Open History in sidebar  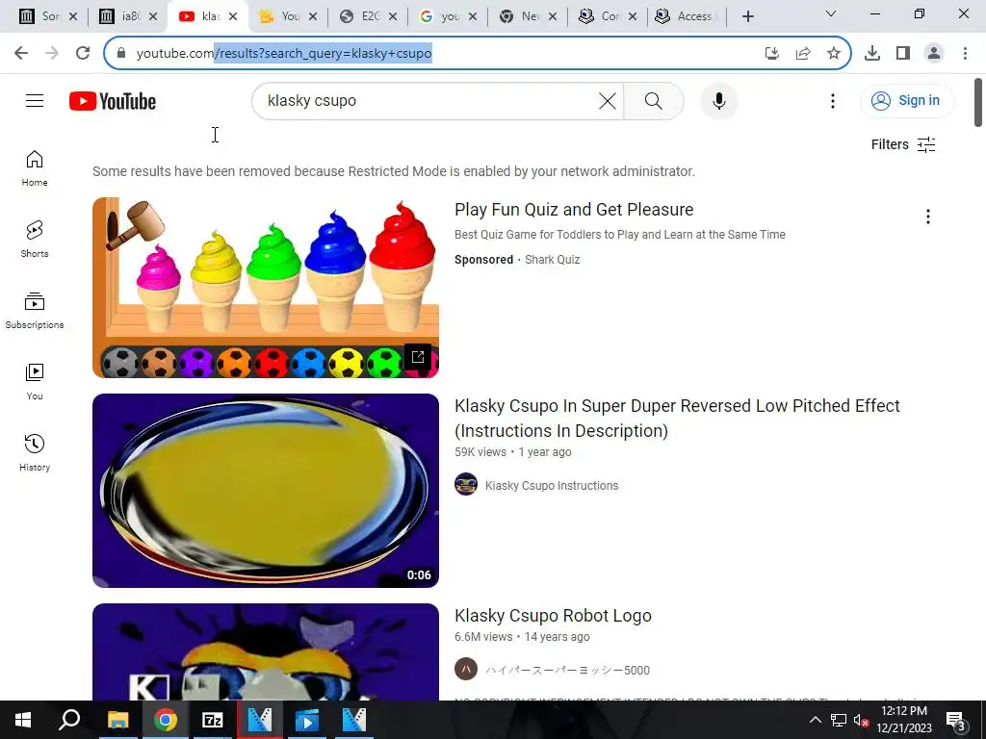point(35,452)
